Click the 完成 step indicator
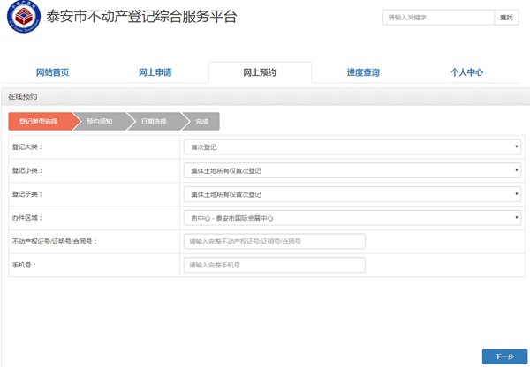This screenshot has width=530, height=368. pyautogui.click(x=201, y=121)
